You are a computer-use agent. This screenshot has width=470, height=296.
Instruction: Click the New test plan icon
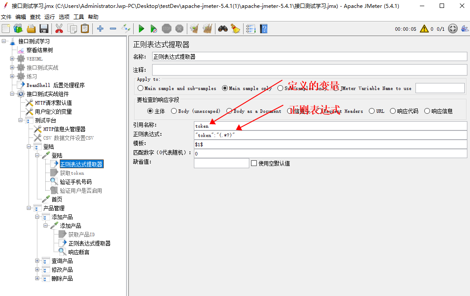point(6,29)
